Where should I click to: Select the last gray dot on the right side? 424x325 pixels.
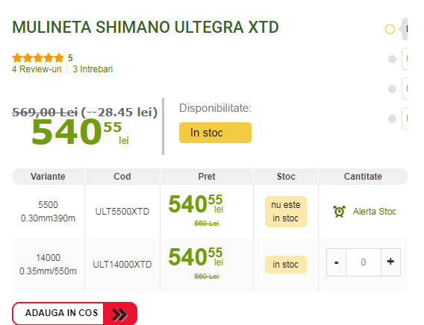[x=392, y=119]
